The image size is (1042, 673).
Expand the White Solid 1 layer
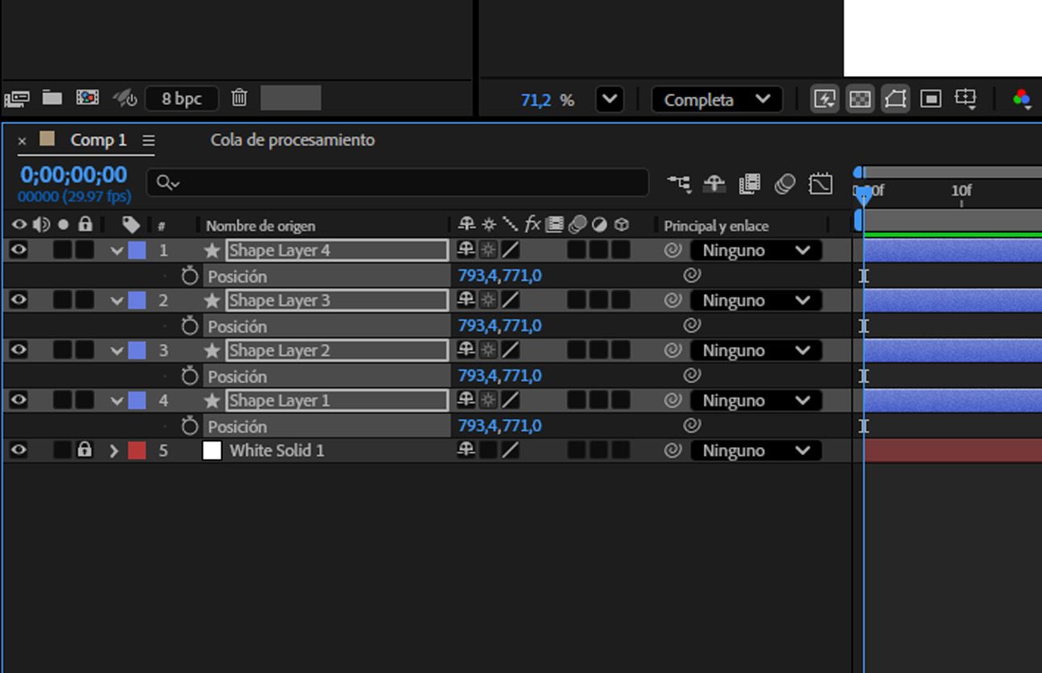115,451
